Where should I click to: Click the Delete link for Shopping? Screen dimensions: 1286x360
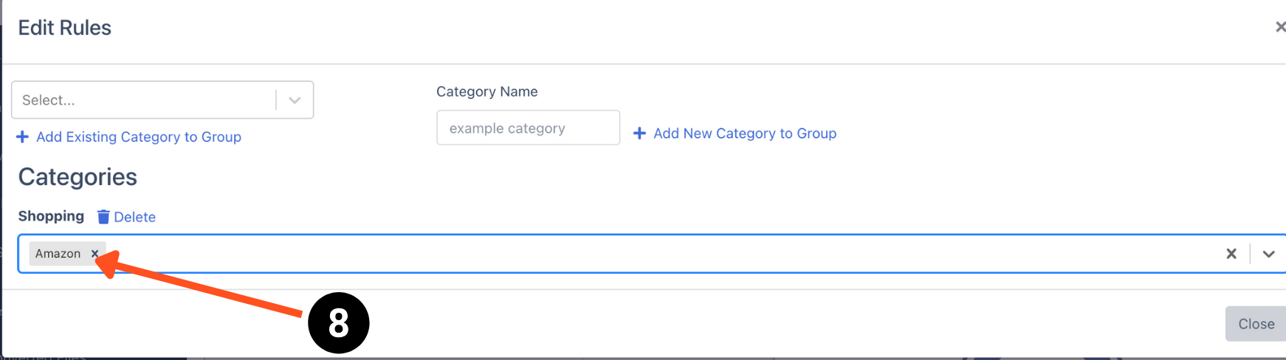tap(134, 217)
